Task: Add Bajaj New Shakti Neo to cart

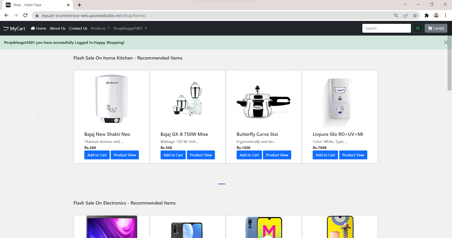Action: pyautogui.click(x=97, y=155)
